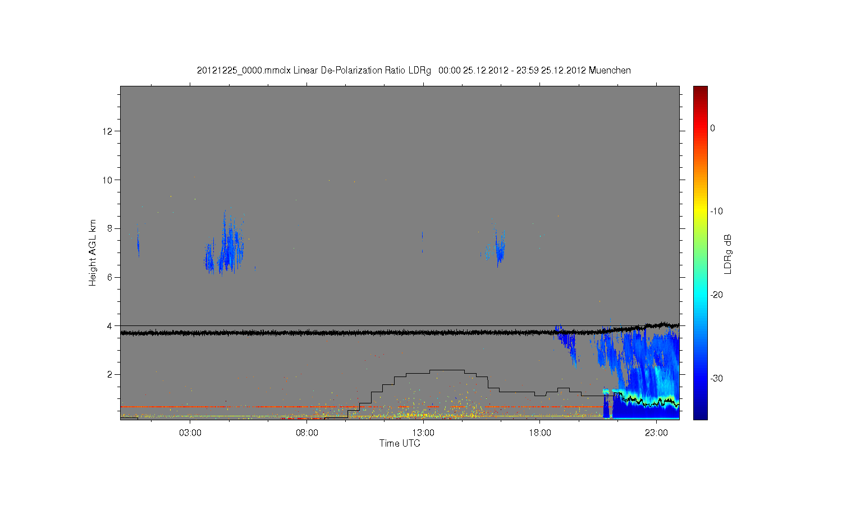Click the colorbar value 0
Viewport: 842px width, 505px height.
[712, 128]
